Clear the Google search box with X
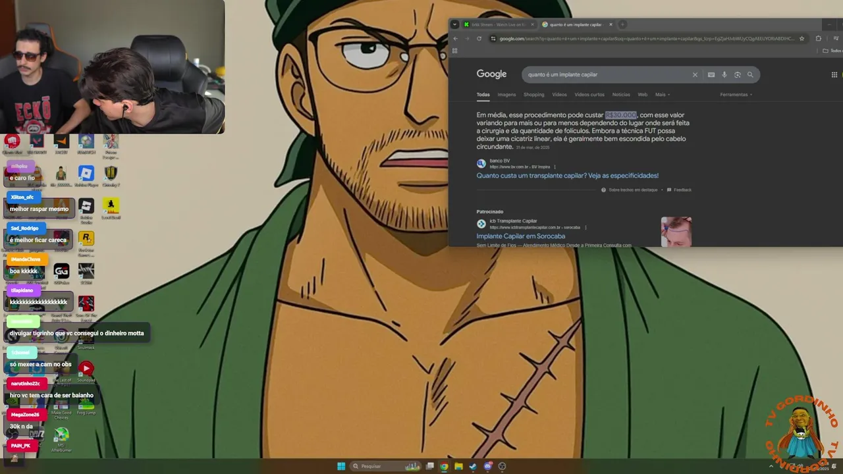 (695, 74)
